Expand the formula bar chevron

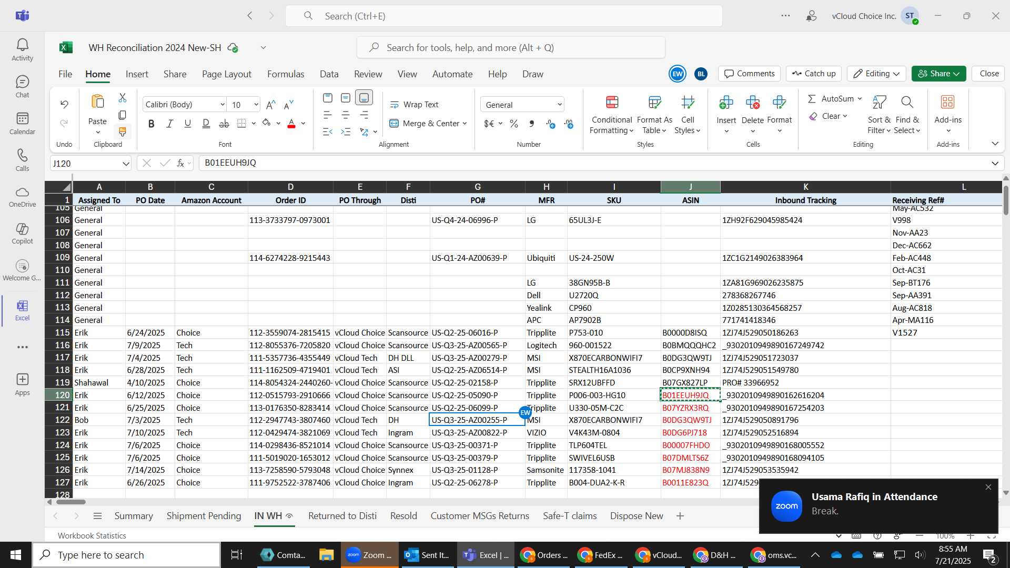(x=995, y=164)
